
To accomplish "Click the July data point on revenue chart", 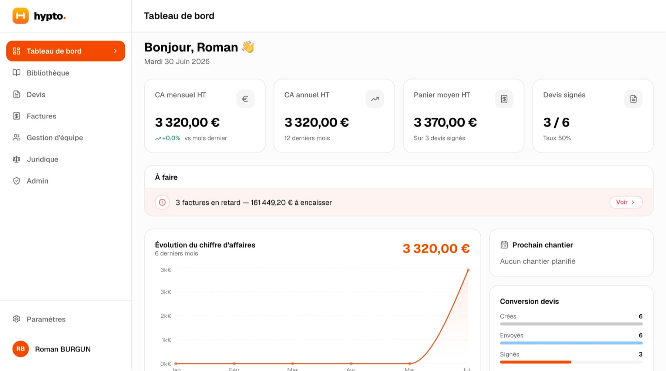I will tap(468, 270).
